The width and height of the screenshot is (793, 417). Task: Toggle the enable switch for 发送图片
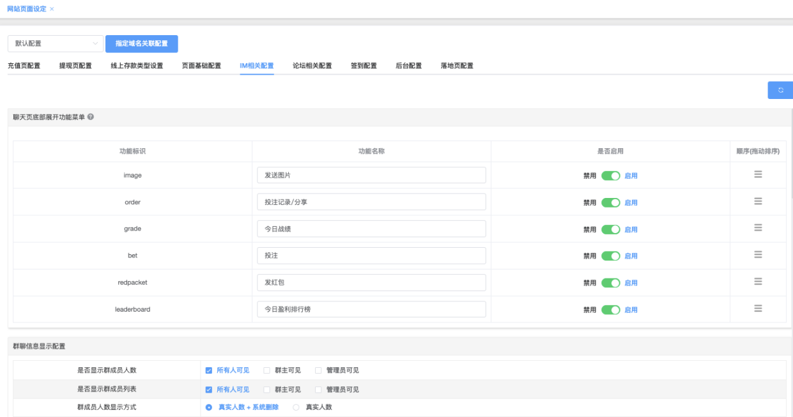coord(610,176)
